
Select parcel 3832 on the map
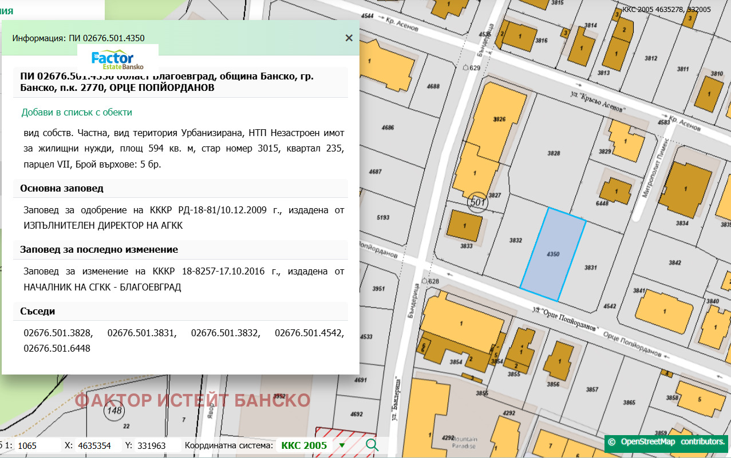click(515, 241)
